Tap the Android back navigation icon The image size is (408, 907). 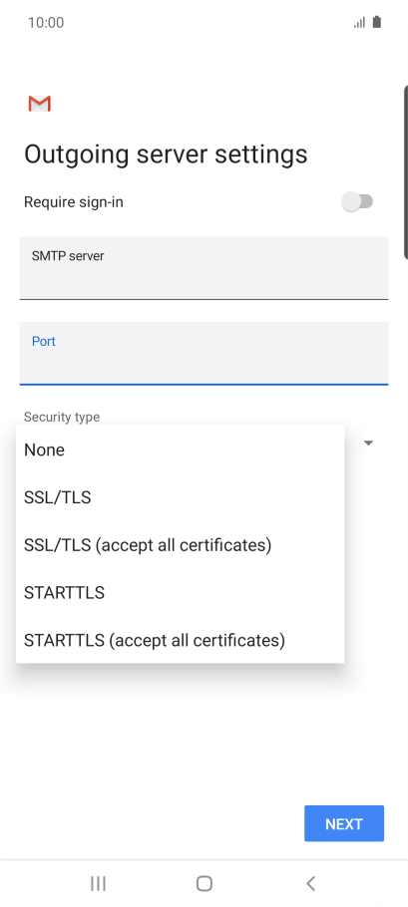(x=311, y=883)
